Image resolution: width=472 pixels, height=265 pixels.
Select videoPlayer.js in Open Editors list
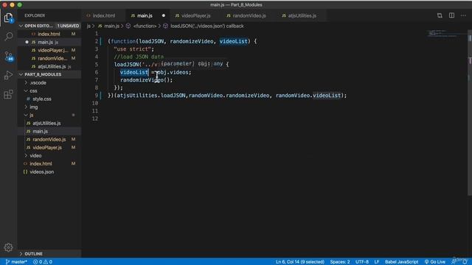tap(52, 50)
